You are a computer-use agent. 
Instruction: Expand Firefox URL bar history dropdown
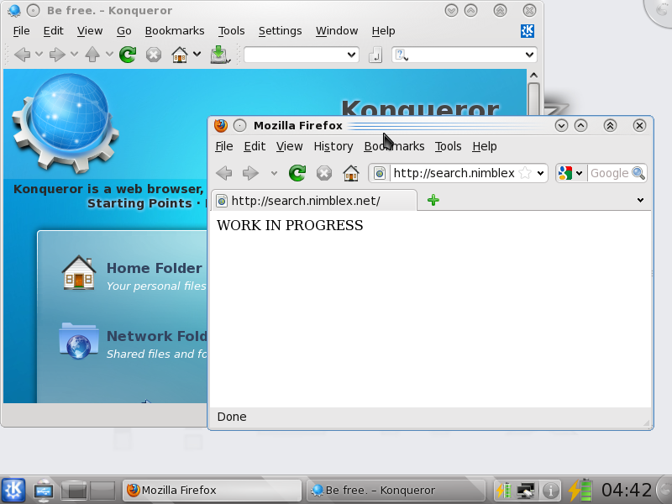tap(540, 173)
